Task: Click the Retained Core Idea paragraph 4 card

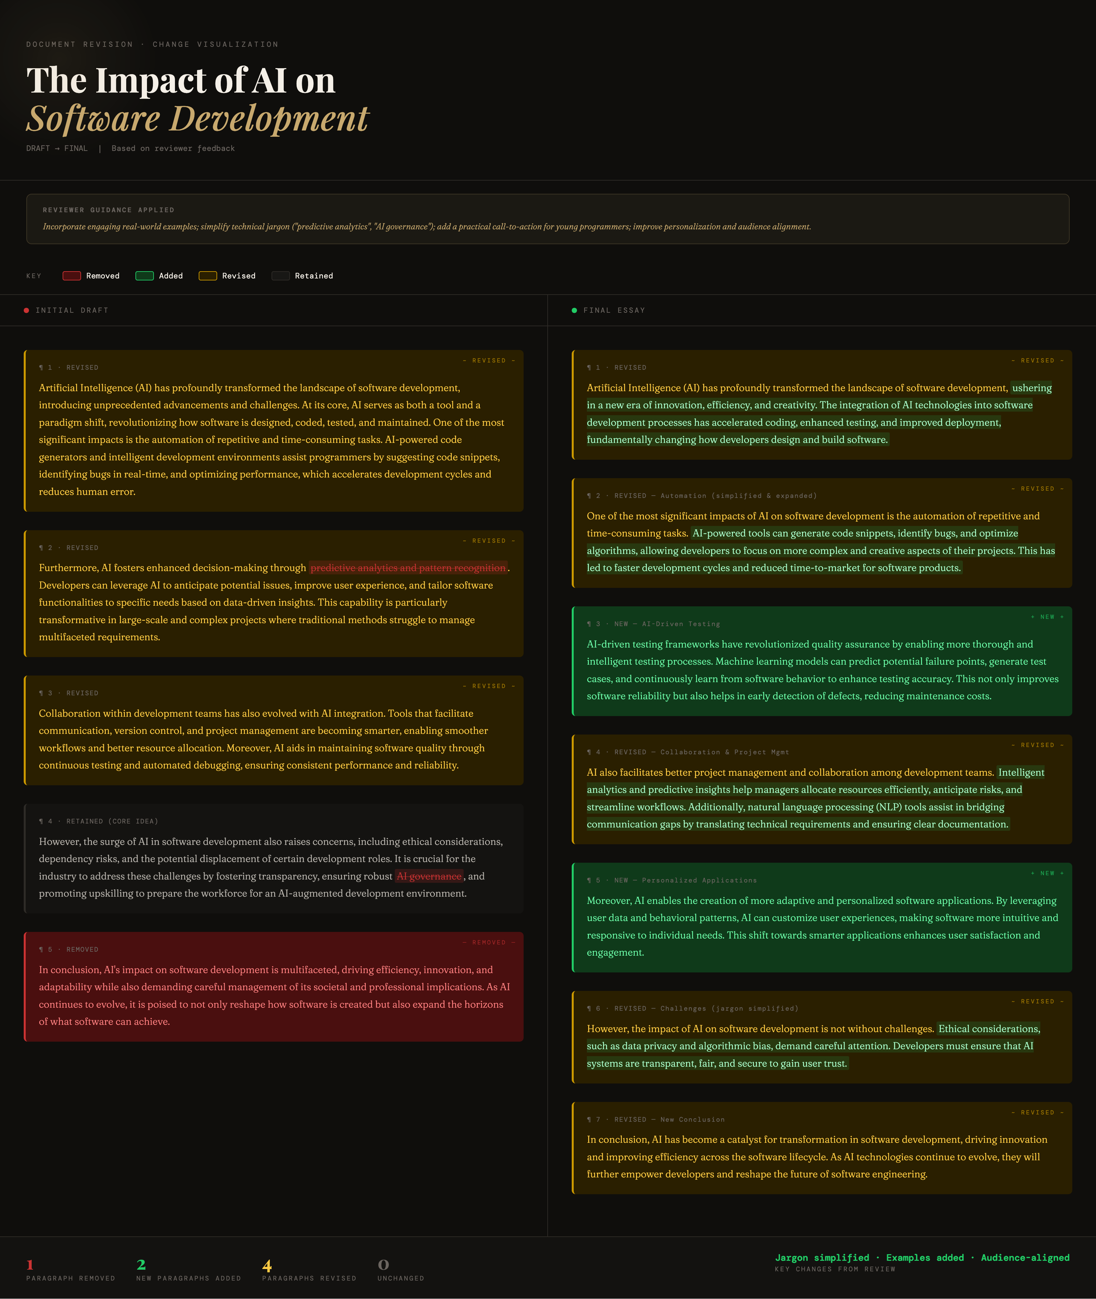Action: [274, 858]
